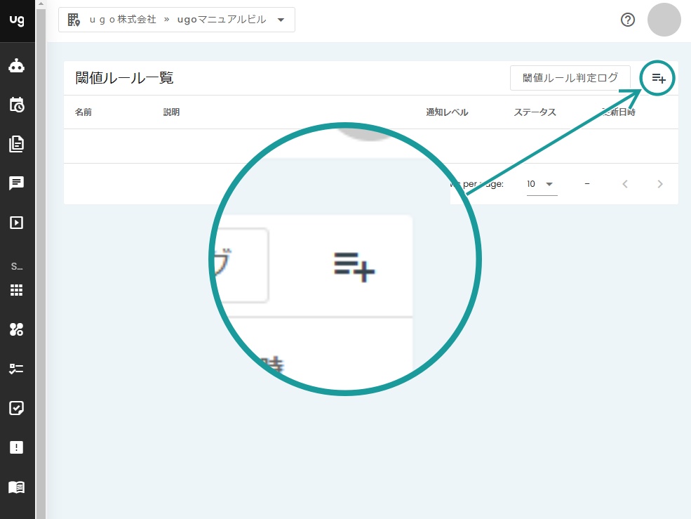Open the alert exclamation icon in sidebar
The image size is (691, 519).
(x=17, y=447)
